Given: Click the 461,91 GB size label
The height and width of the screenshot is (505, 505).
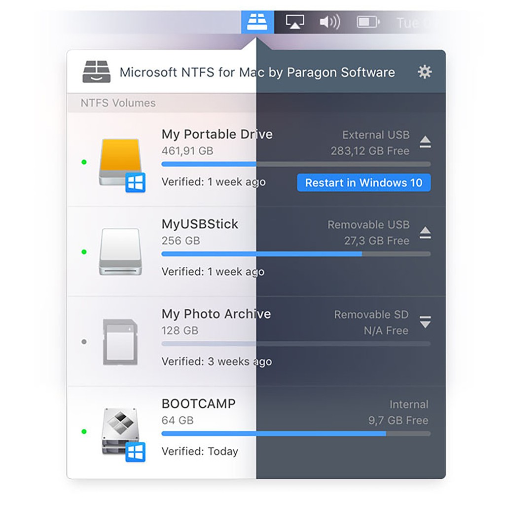Looking at the screenshot, I should coord(187,151).
